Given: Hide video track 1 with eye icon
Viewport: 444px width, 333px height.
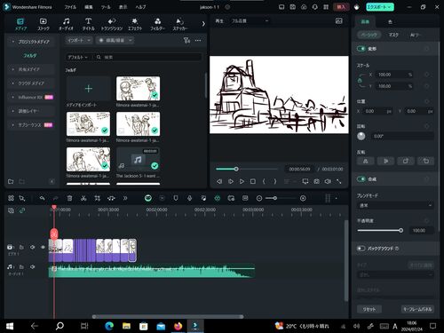Looking at the screenshot, I should [x=44, y=247].
